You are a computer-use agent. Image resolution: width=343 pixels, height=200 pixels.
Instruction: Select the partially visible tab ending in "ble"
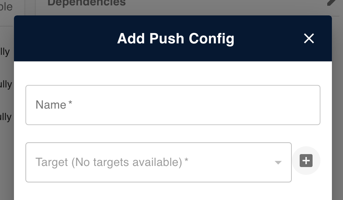pos(6,6)
